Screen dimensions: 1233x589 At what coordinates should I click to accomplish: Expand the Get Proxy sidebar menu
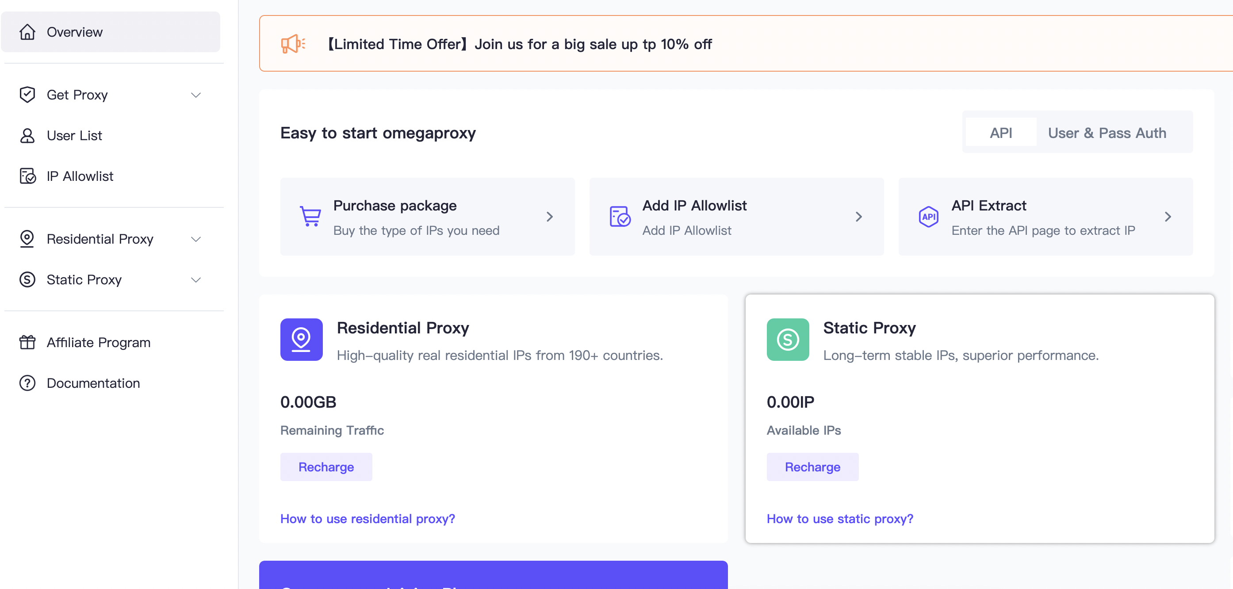pos(195,95)
